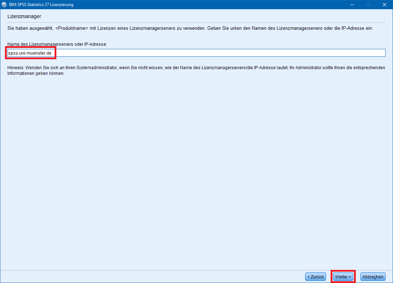The width and height of the screenshot is (393, 283).
Task: Click the window title IBM SPSS Statistics 27 Lizenzierung
Action: point(41,5)
